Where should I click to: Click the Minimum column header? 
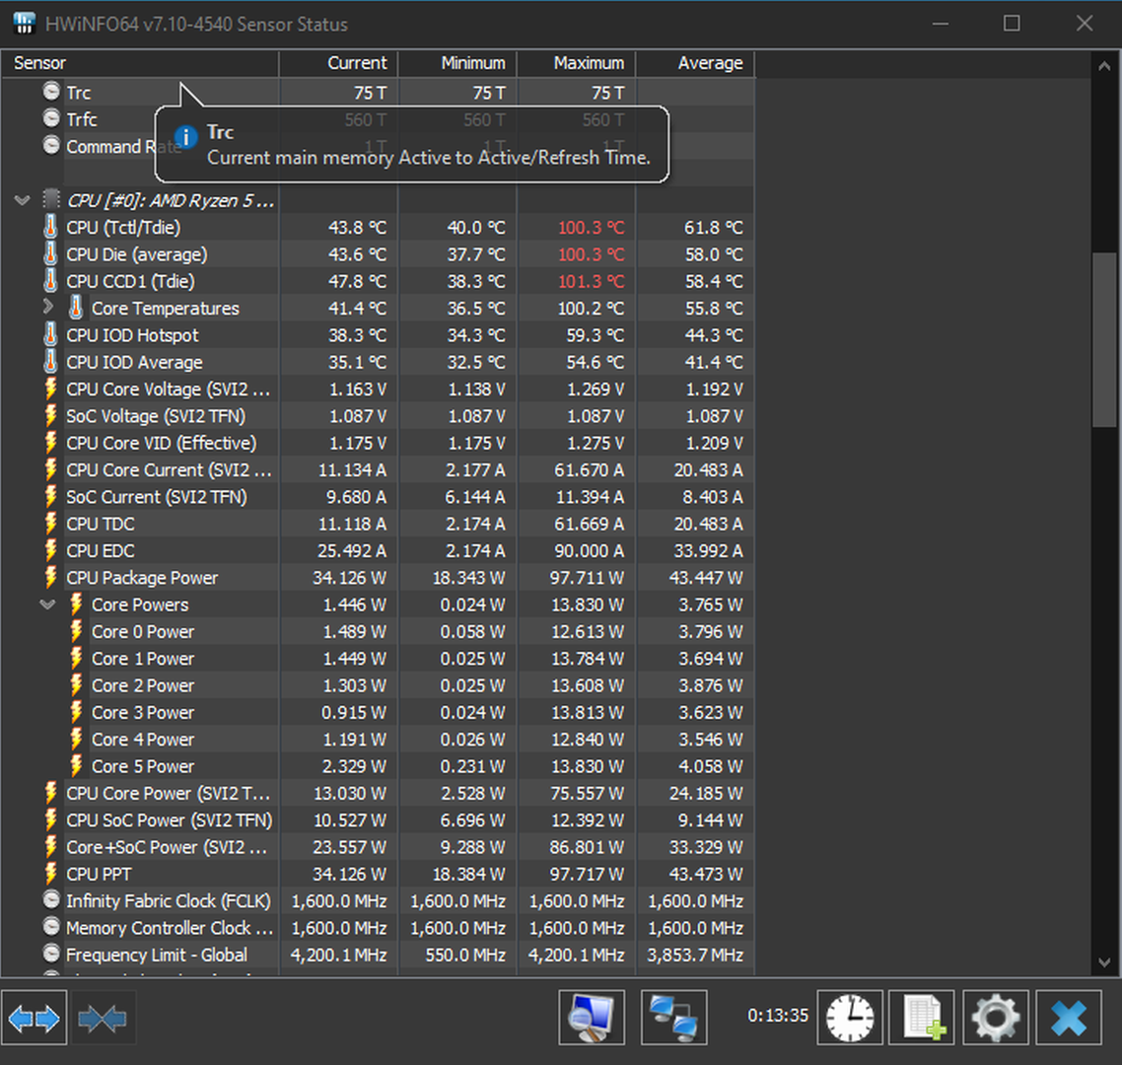click(457, 63)
